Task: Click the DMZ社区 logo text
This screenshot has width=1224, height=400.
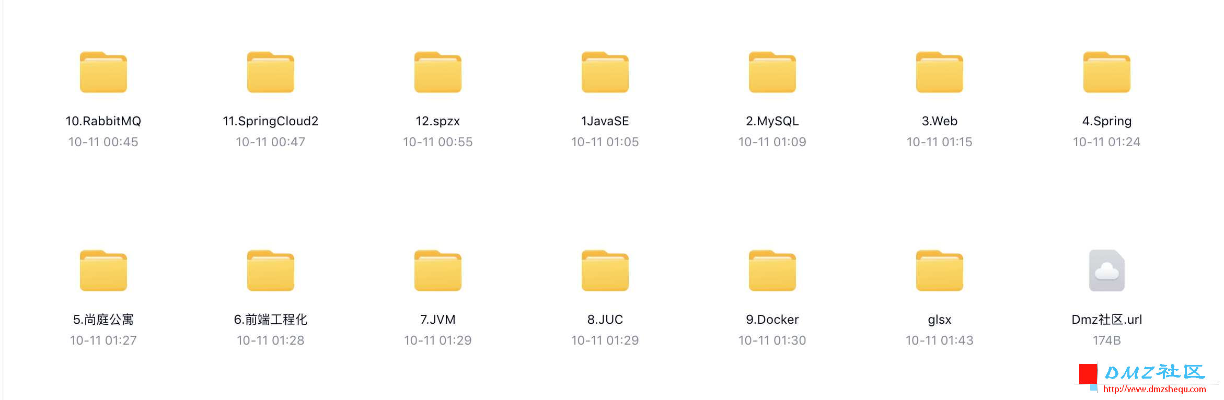Action: click(1154, 372)
